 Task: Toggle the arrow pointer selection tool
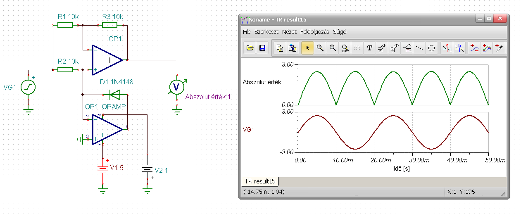307,48
